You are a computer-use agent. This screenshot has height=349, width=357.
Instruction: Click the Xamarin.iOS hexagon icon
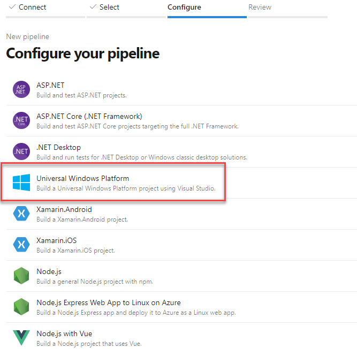(21, 245)
